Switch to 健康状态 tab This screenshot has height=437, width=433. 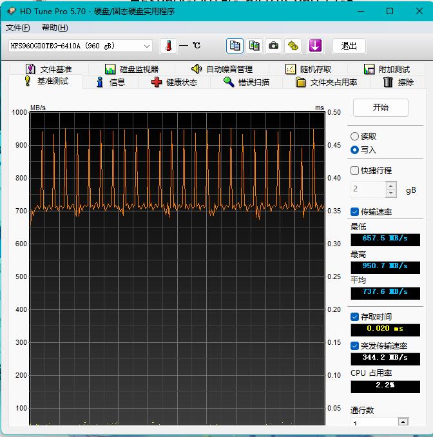(x=175, y=83)
